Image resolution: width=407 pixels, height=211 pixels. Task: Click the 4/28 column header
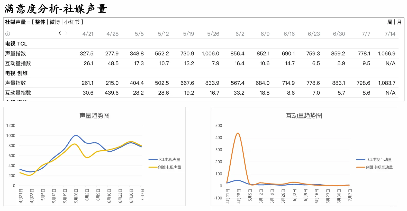point(113,34)
